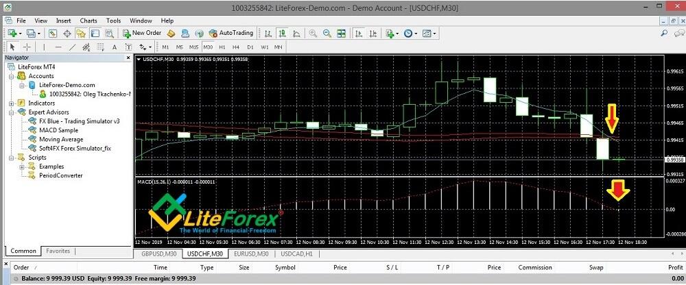Select the Fibonacci retracement tool
Screen dimensions: 686x285
coord(101,47)
